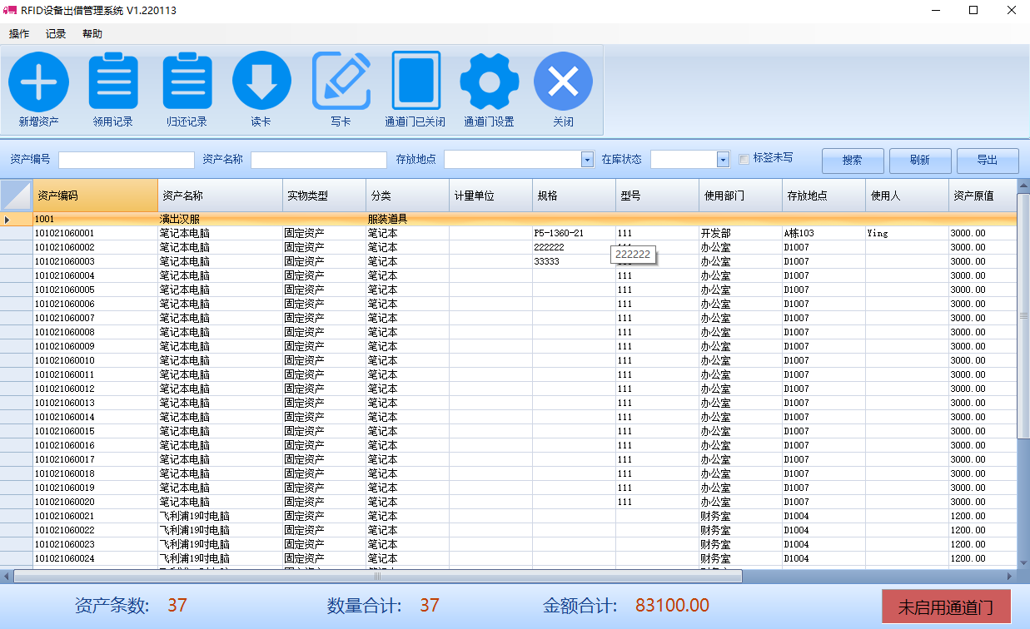Open the 通道门设置 (Gate Settings) icon
This screenshot has height=629, width=1030.
[489, 81]
